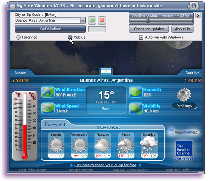Click the Settings gear icon
Viewport: 209px width, 181px height.
tap(184, 94)
